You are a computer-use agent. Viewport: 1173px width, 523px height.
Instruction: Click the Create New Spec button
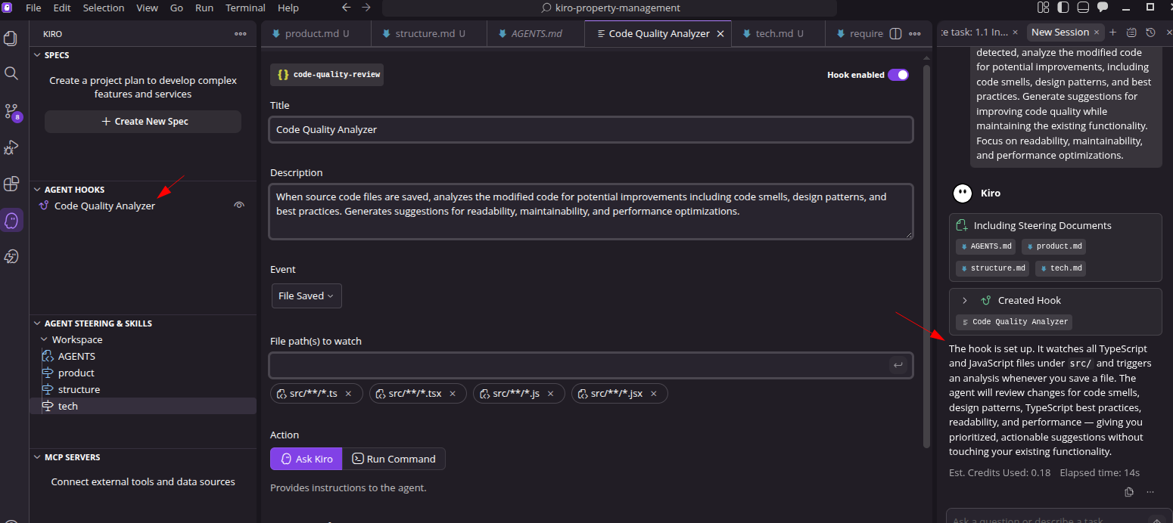pos(143,122)
